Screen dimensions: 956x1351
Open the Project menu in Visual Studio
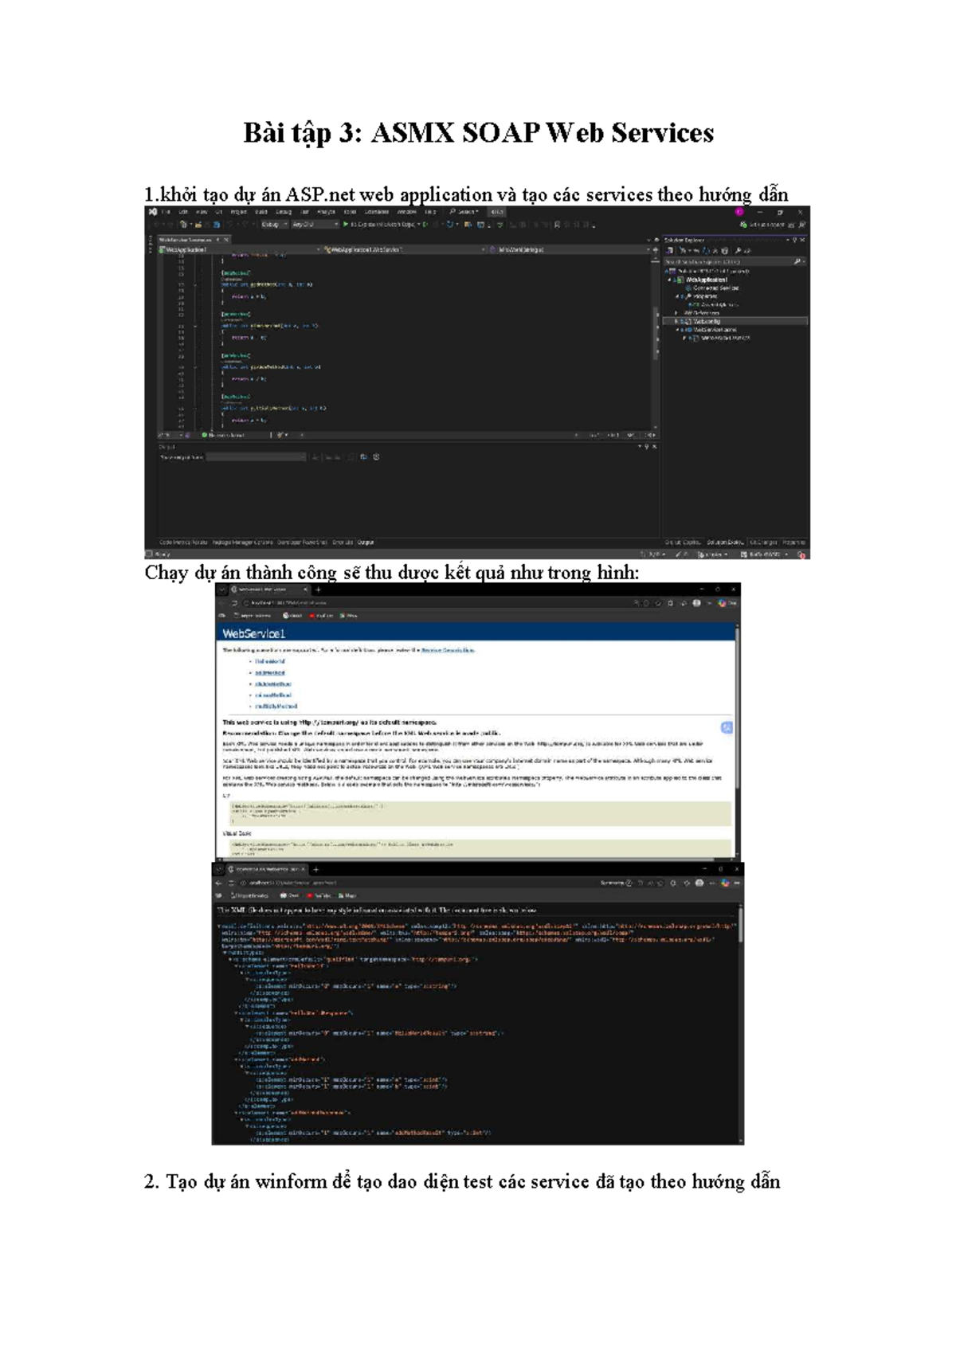(239, 212)
